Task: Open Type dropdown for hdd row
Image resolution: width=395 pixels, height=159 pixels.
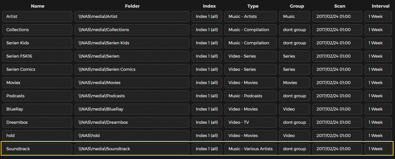Action: tap(250, 136)
